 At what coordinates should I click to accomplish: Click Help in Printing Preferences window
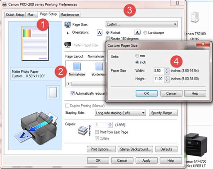(171, 160)
